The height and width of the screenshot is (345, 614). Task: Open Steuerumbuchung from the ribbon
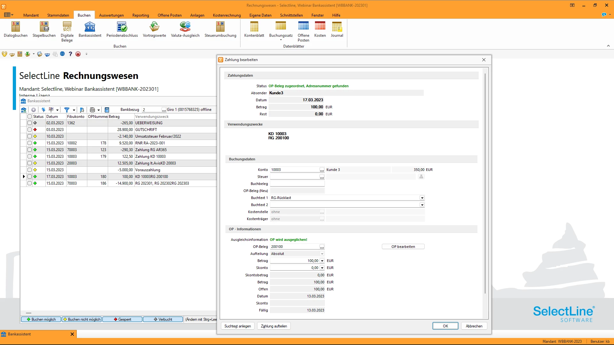pos(220,29)
